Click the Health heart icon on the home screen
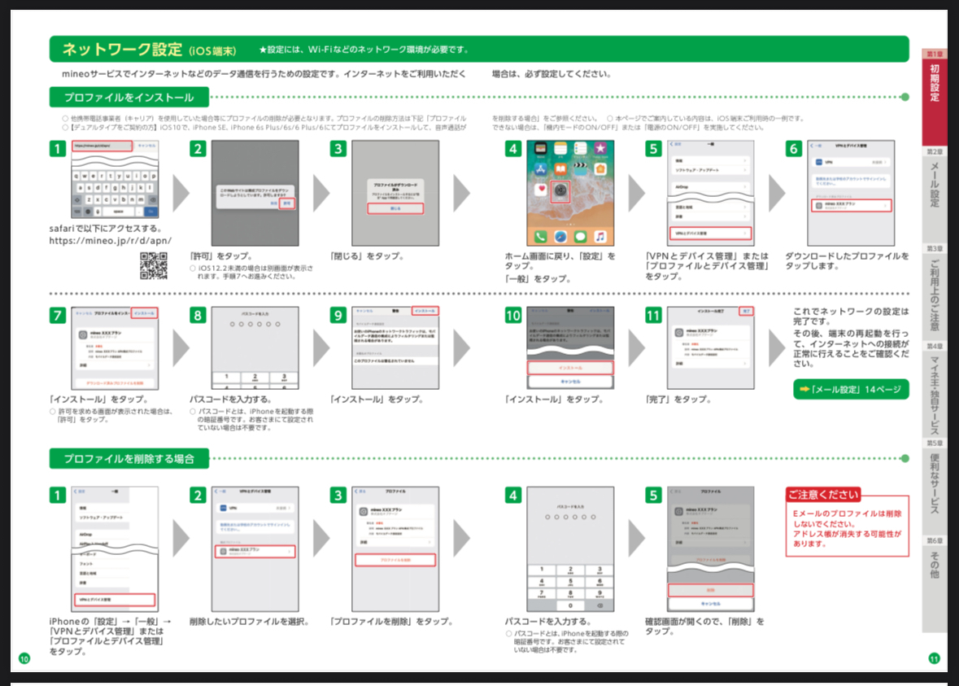 tap(541, 190)
